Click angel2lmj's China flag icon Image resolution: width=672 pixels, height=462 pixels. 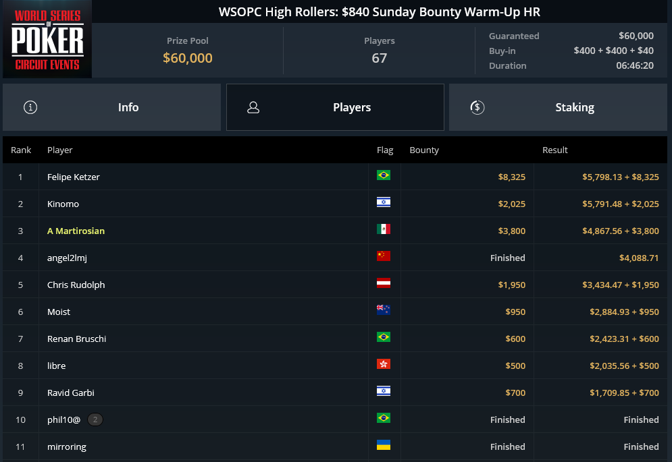pos(383,256)
